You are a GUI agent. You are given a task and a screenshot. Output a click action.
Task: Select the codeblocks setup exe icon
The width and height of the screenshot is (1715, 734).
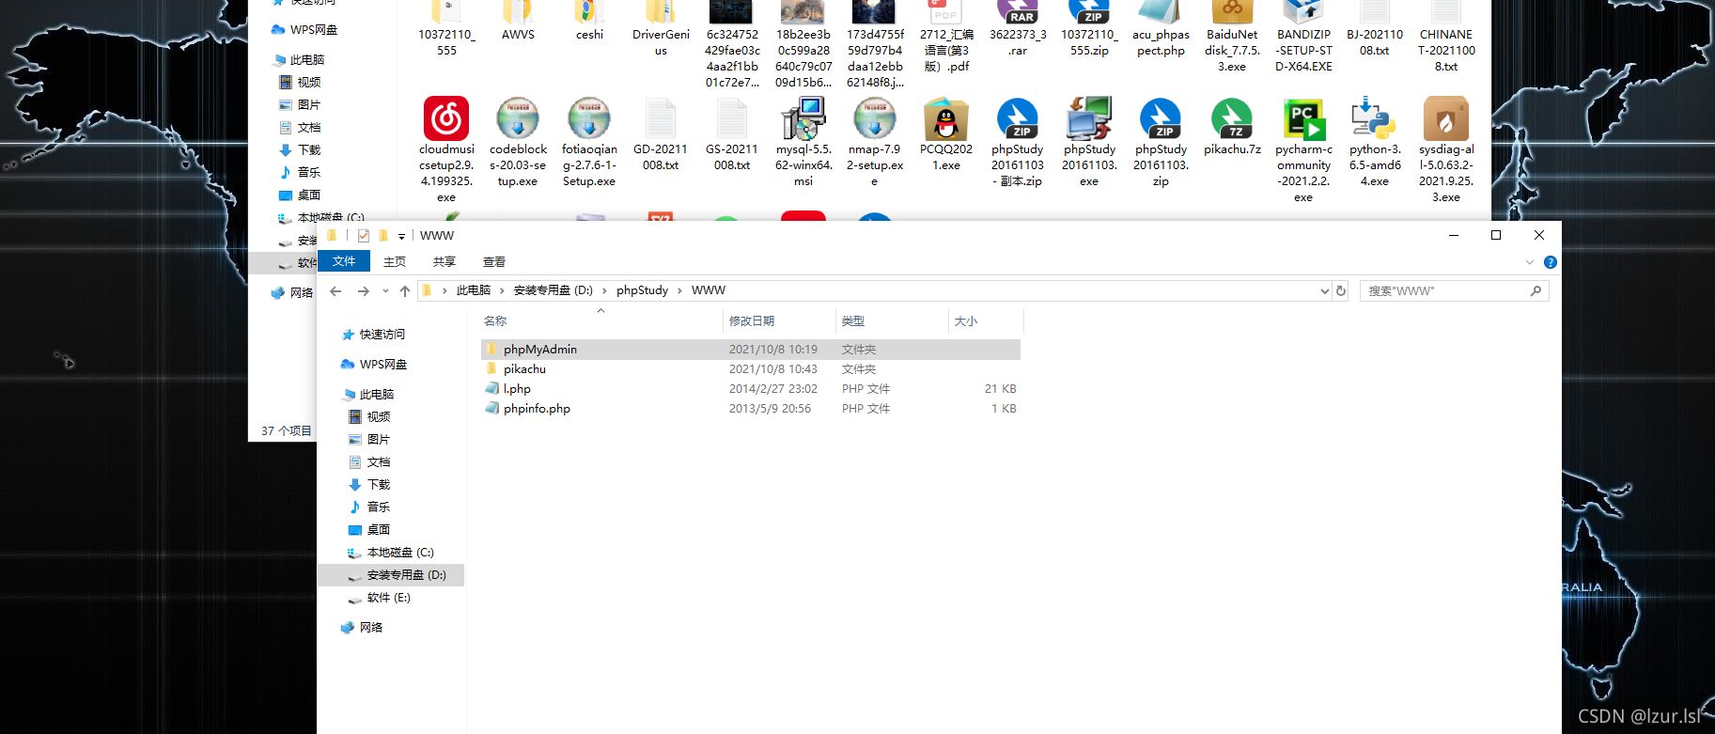click(x=518, y=118)
